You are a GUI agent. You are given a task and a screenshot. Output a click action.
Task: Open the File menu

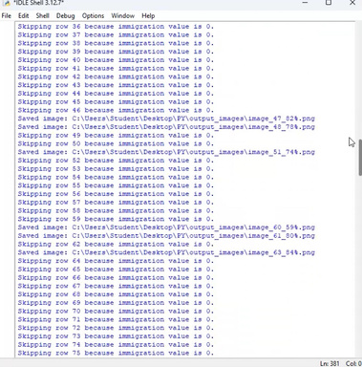click(x=7, y=15)
